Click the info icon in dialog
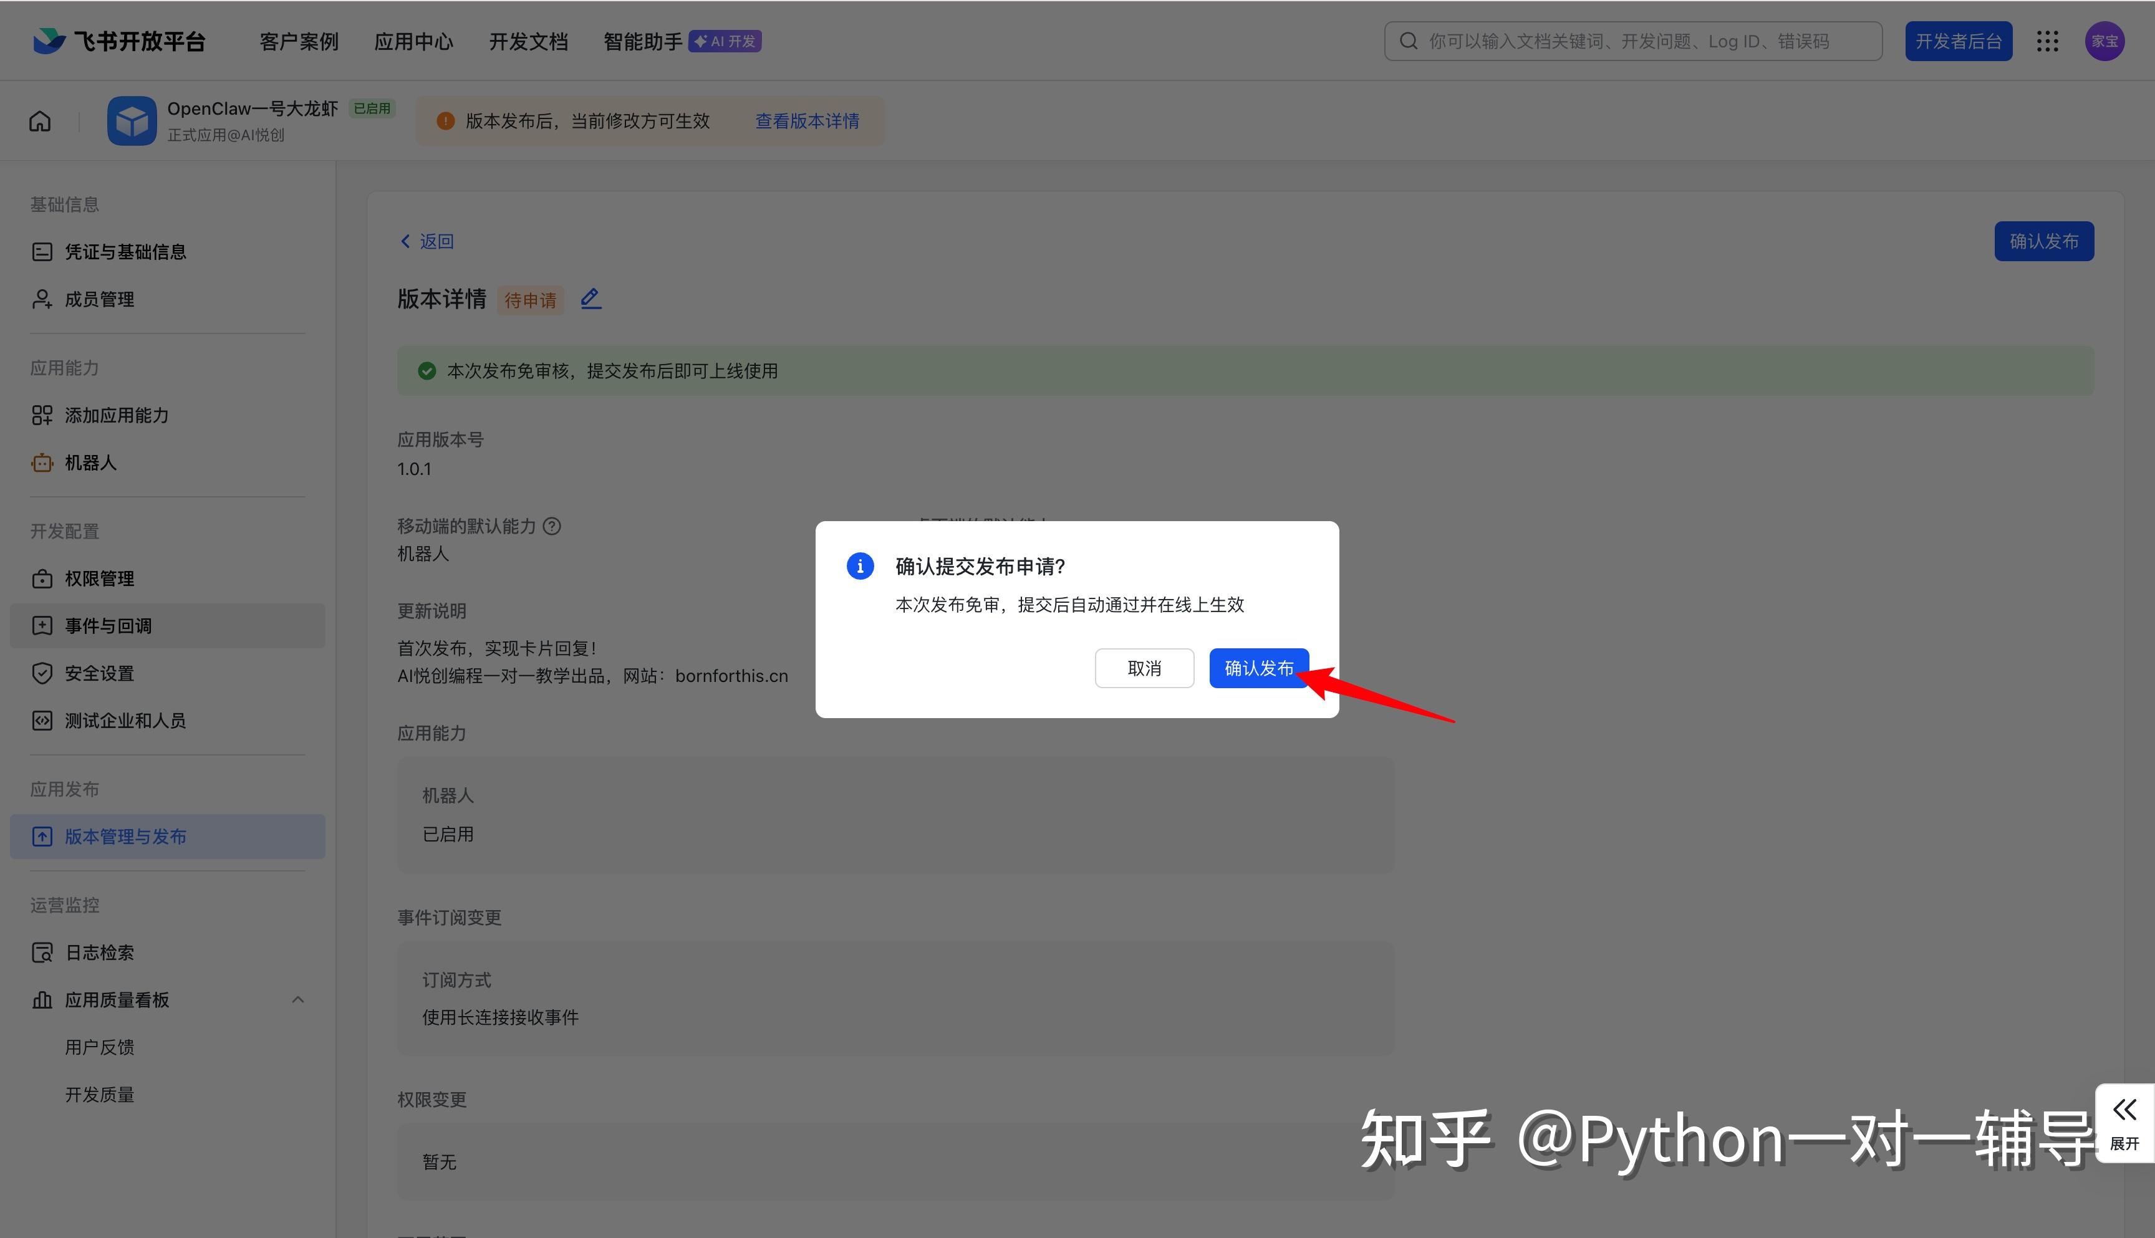The image size is (2155, 1238). click(x=860, y=566)
